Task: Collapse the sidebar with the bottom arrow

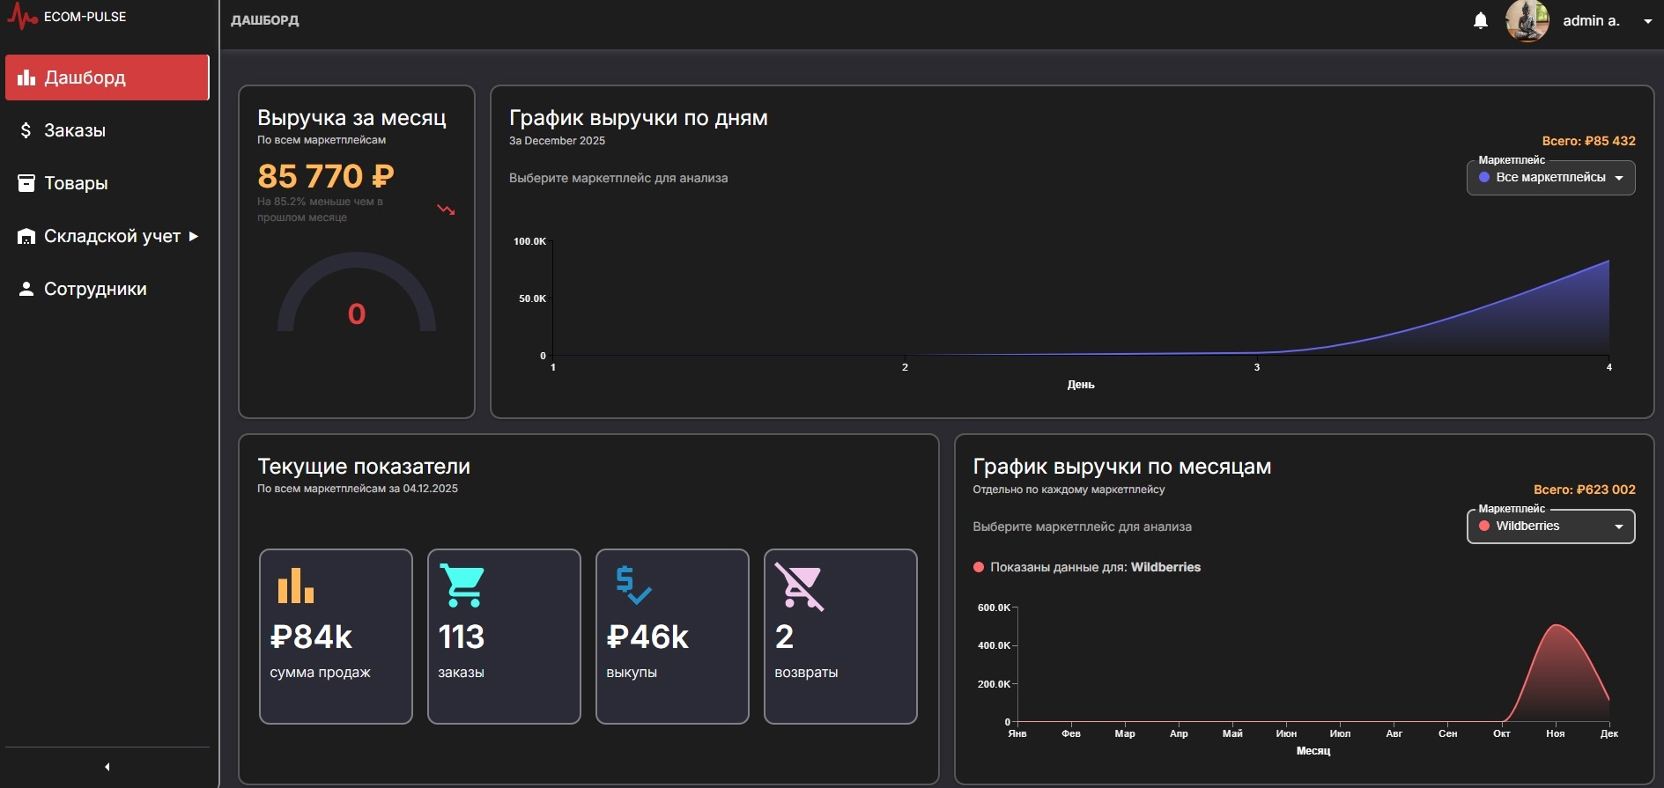Action: click(107, 767)
